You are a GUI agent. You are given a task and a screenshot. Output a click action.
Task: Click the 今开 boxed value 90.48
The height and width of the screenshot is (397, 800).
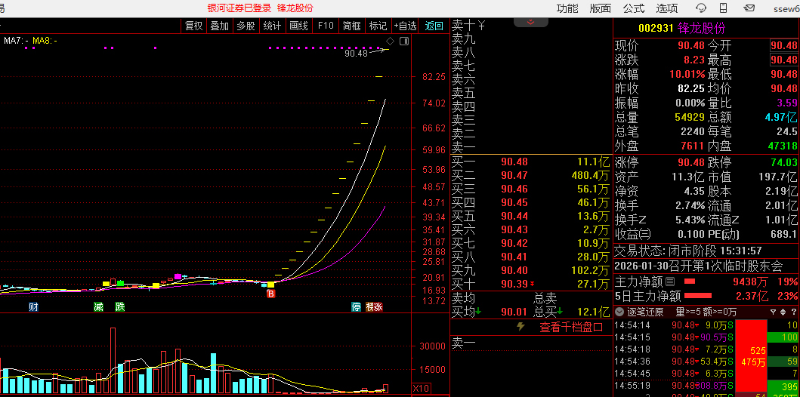(x=783, y=45)
